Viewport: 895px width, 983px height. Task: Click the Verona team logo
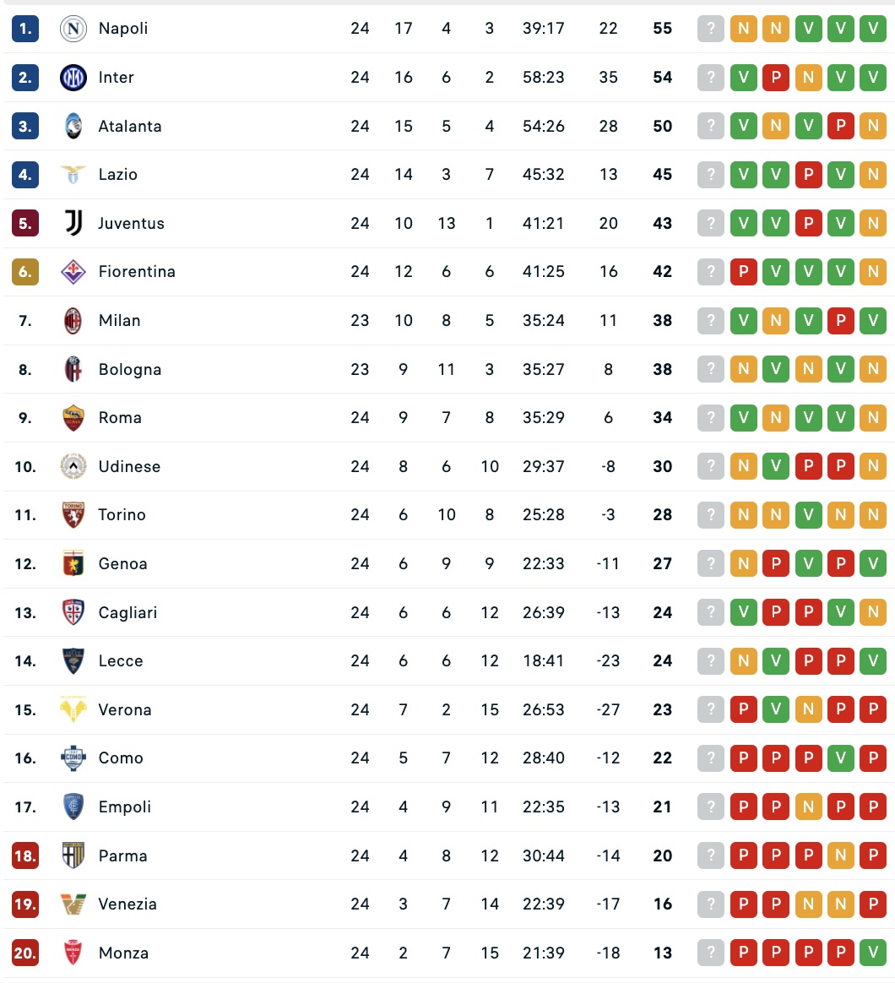73,710
